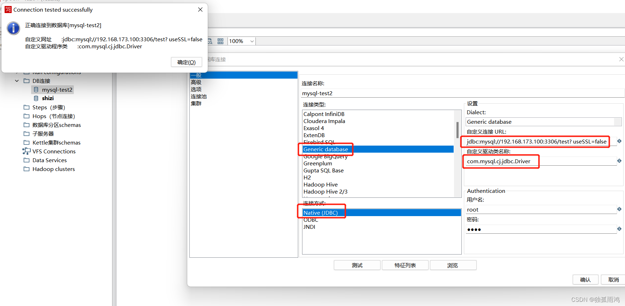Click the 自定义驱动类名称 input field
This screenshot has height=306, width=625.
pyautogui.click(x=541, y=161)
